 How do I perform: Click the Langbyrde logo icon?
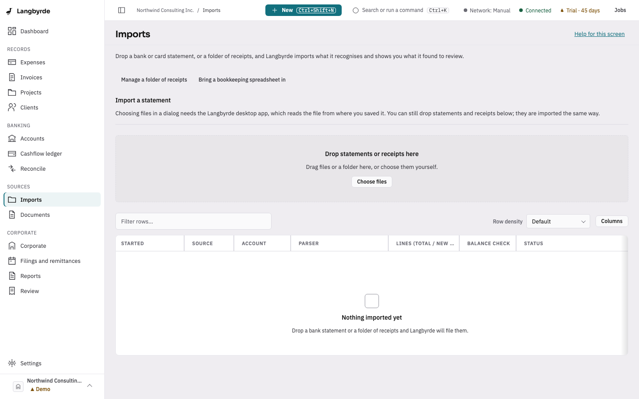coord(9,11)
